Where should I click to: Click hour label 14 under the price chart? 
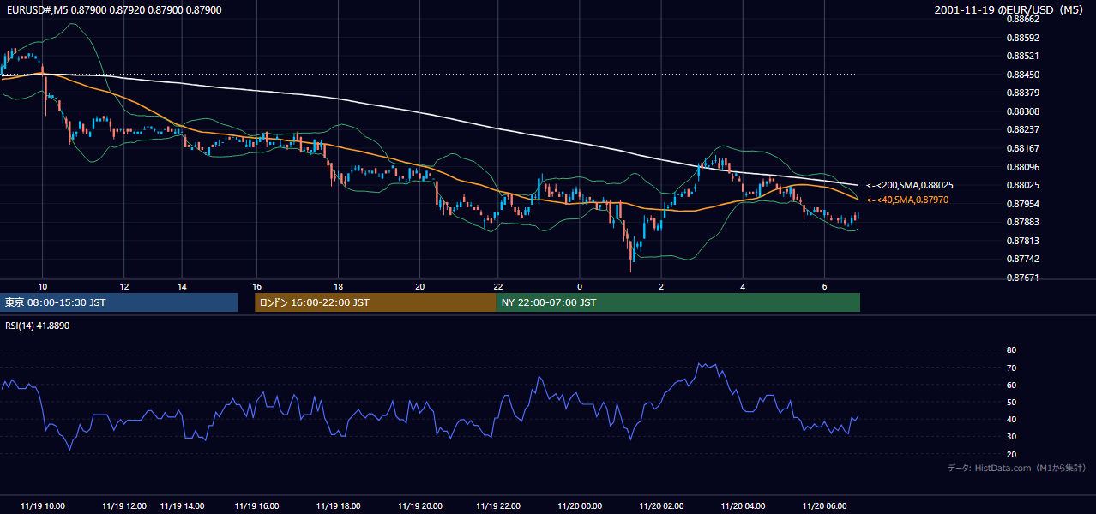pos(182,286)
